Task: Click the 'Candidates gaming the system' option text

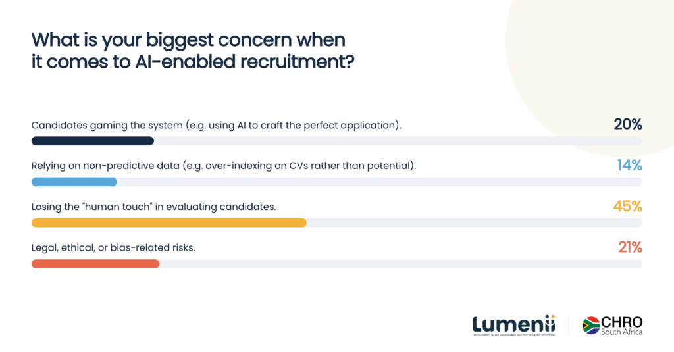Action: pos(216,126)
